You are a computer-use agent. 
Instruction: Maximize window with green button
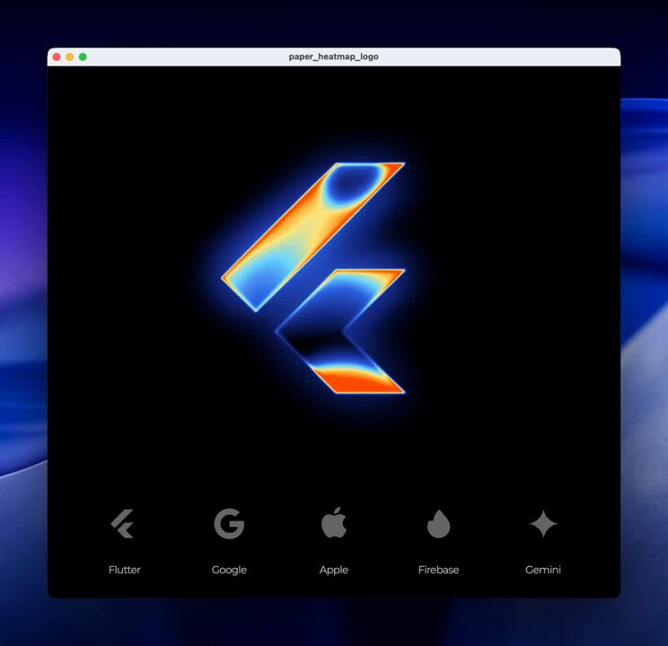pyautogui.click(x=83, y=57)
